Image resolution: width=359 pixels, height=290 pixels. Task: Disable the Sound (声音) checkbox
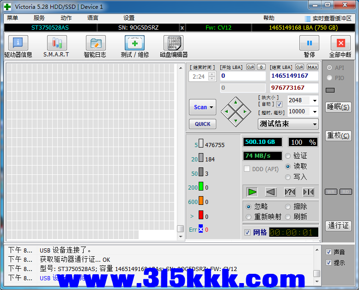click(x=329, y=252)
